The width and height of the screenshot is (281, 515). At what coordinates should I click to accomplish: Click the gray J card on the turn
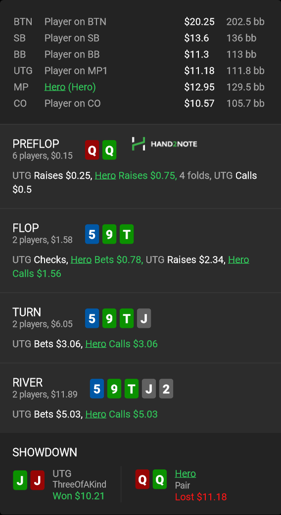pyautogui.click(x=144, y=318)
